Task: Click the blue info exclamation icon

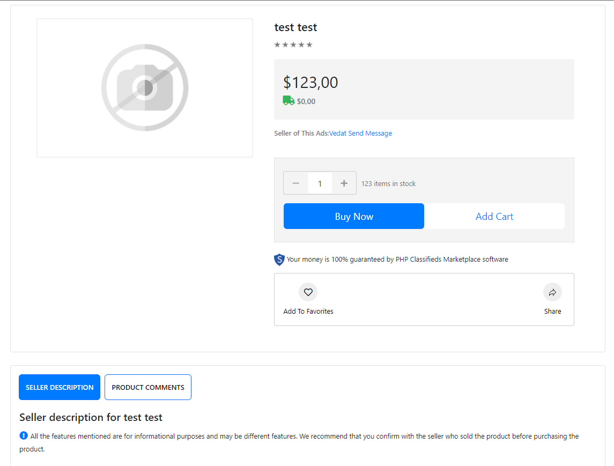Action: [x=24, y=435]
